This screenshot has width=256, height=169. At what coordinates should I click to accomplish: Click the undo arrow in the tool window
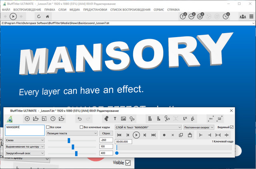click(x=79, y=118)
